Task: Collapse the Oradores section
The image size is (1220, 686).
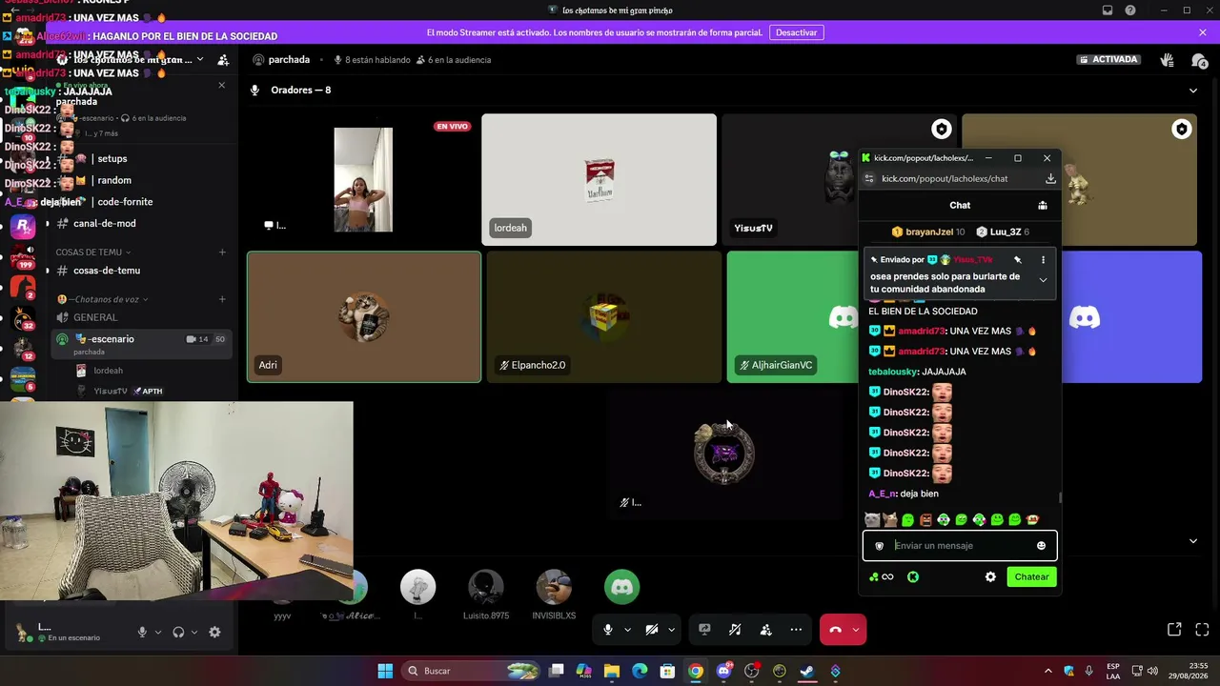Action: [x=1193, y=91]
